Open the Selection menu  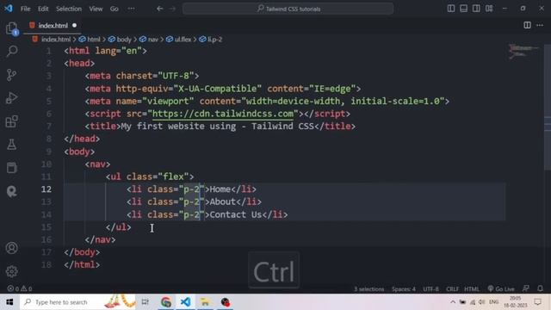coord(69,9)
